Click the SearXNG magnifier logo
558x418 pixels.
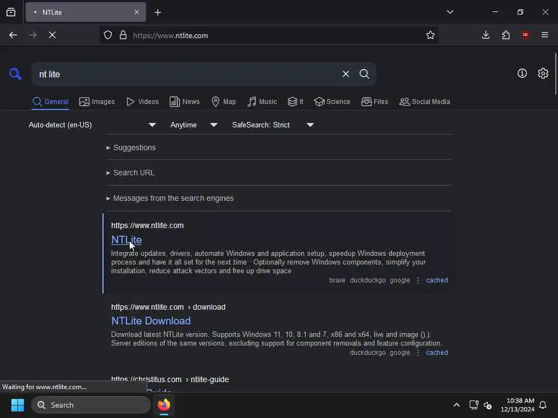pyautogui.click(x=15, y=74)
